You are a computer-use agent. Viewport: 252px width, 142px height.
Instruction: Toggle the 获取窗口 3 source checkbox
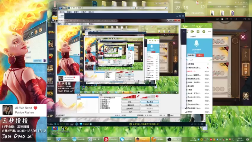[101, 100]
